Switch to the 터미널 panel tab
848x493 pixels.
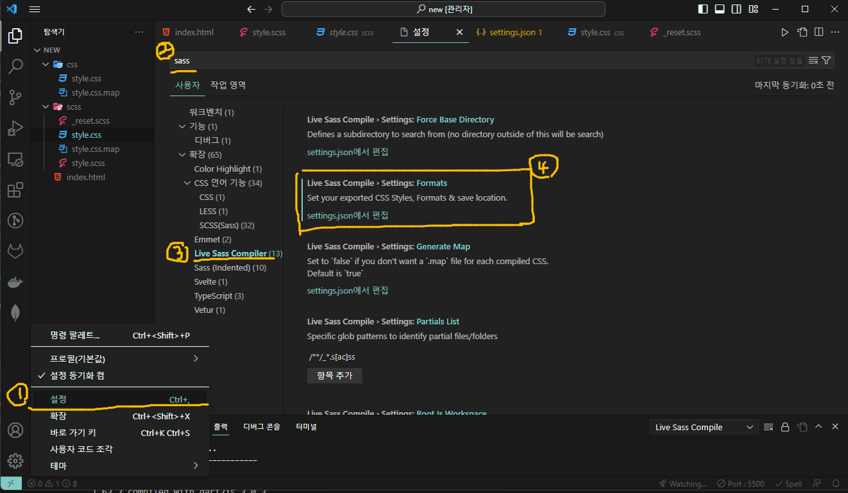306,426
